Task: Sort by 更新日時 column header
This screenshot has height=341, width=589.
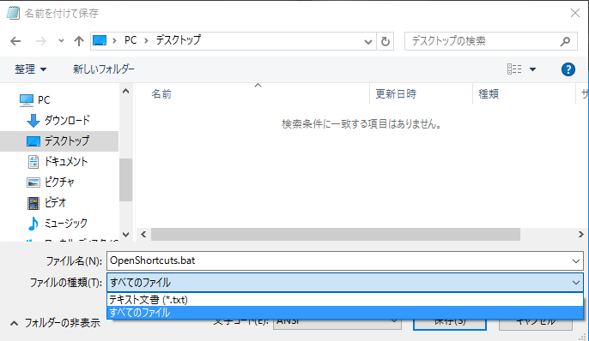Action: tap(396, 94)
